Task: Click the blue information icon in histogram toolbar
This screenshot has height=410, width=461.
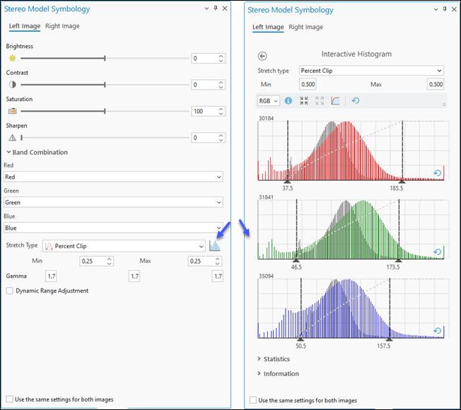Action: [288, 101]
